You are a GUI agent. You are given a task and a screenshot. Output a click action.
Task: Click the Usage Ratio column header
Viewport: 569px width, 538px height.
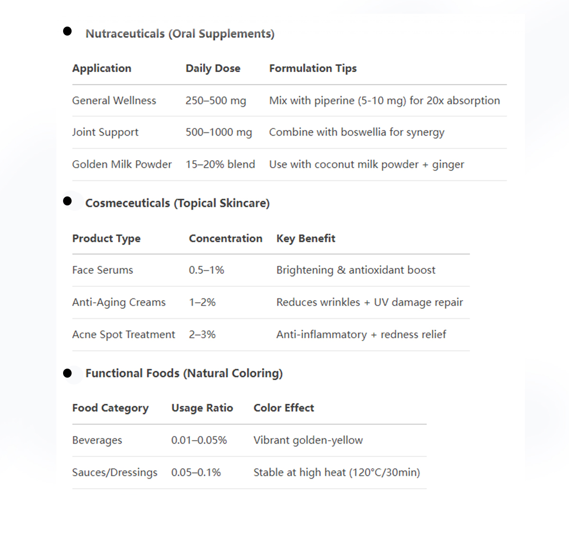(x=202, y=408)
